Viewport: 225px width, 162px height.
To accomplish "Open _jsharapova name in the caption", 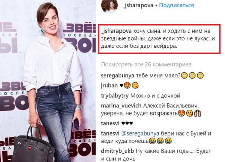I will 116,31.
